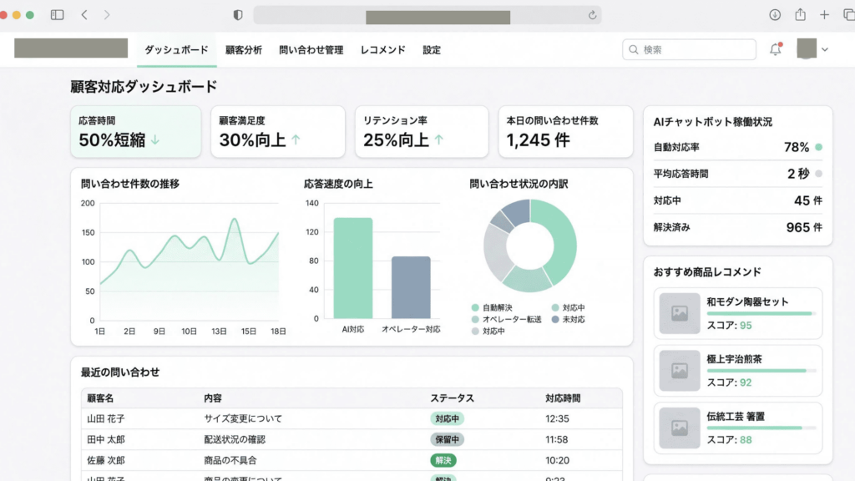This screenshot has height=481, width=855.
Task: Switch to the 顧客分析 tab
Action: click(244, 49)
